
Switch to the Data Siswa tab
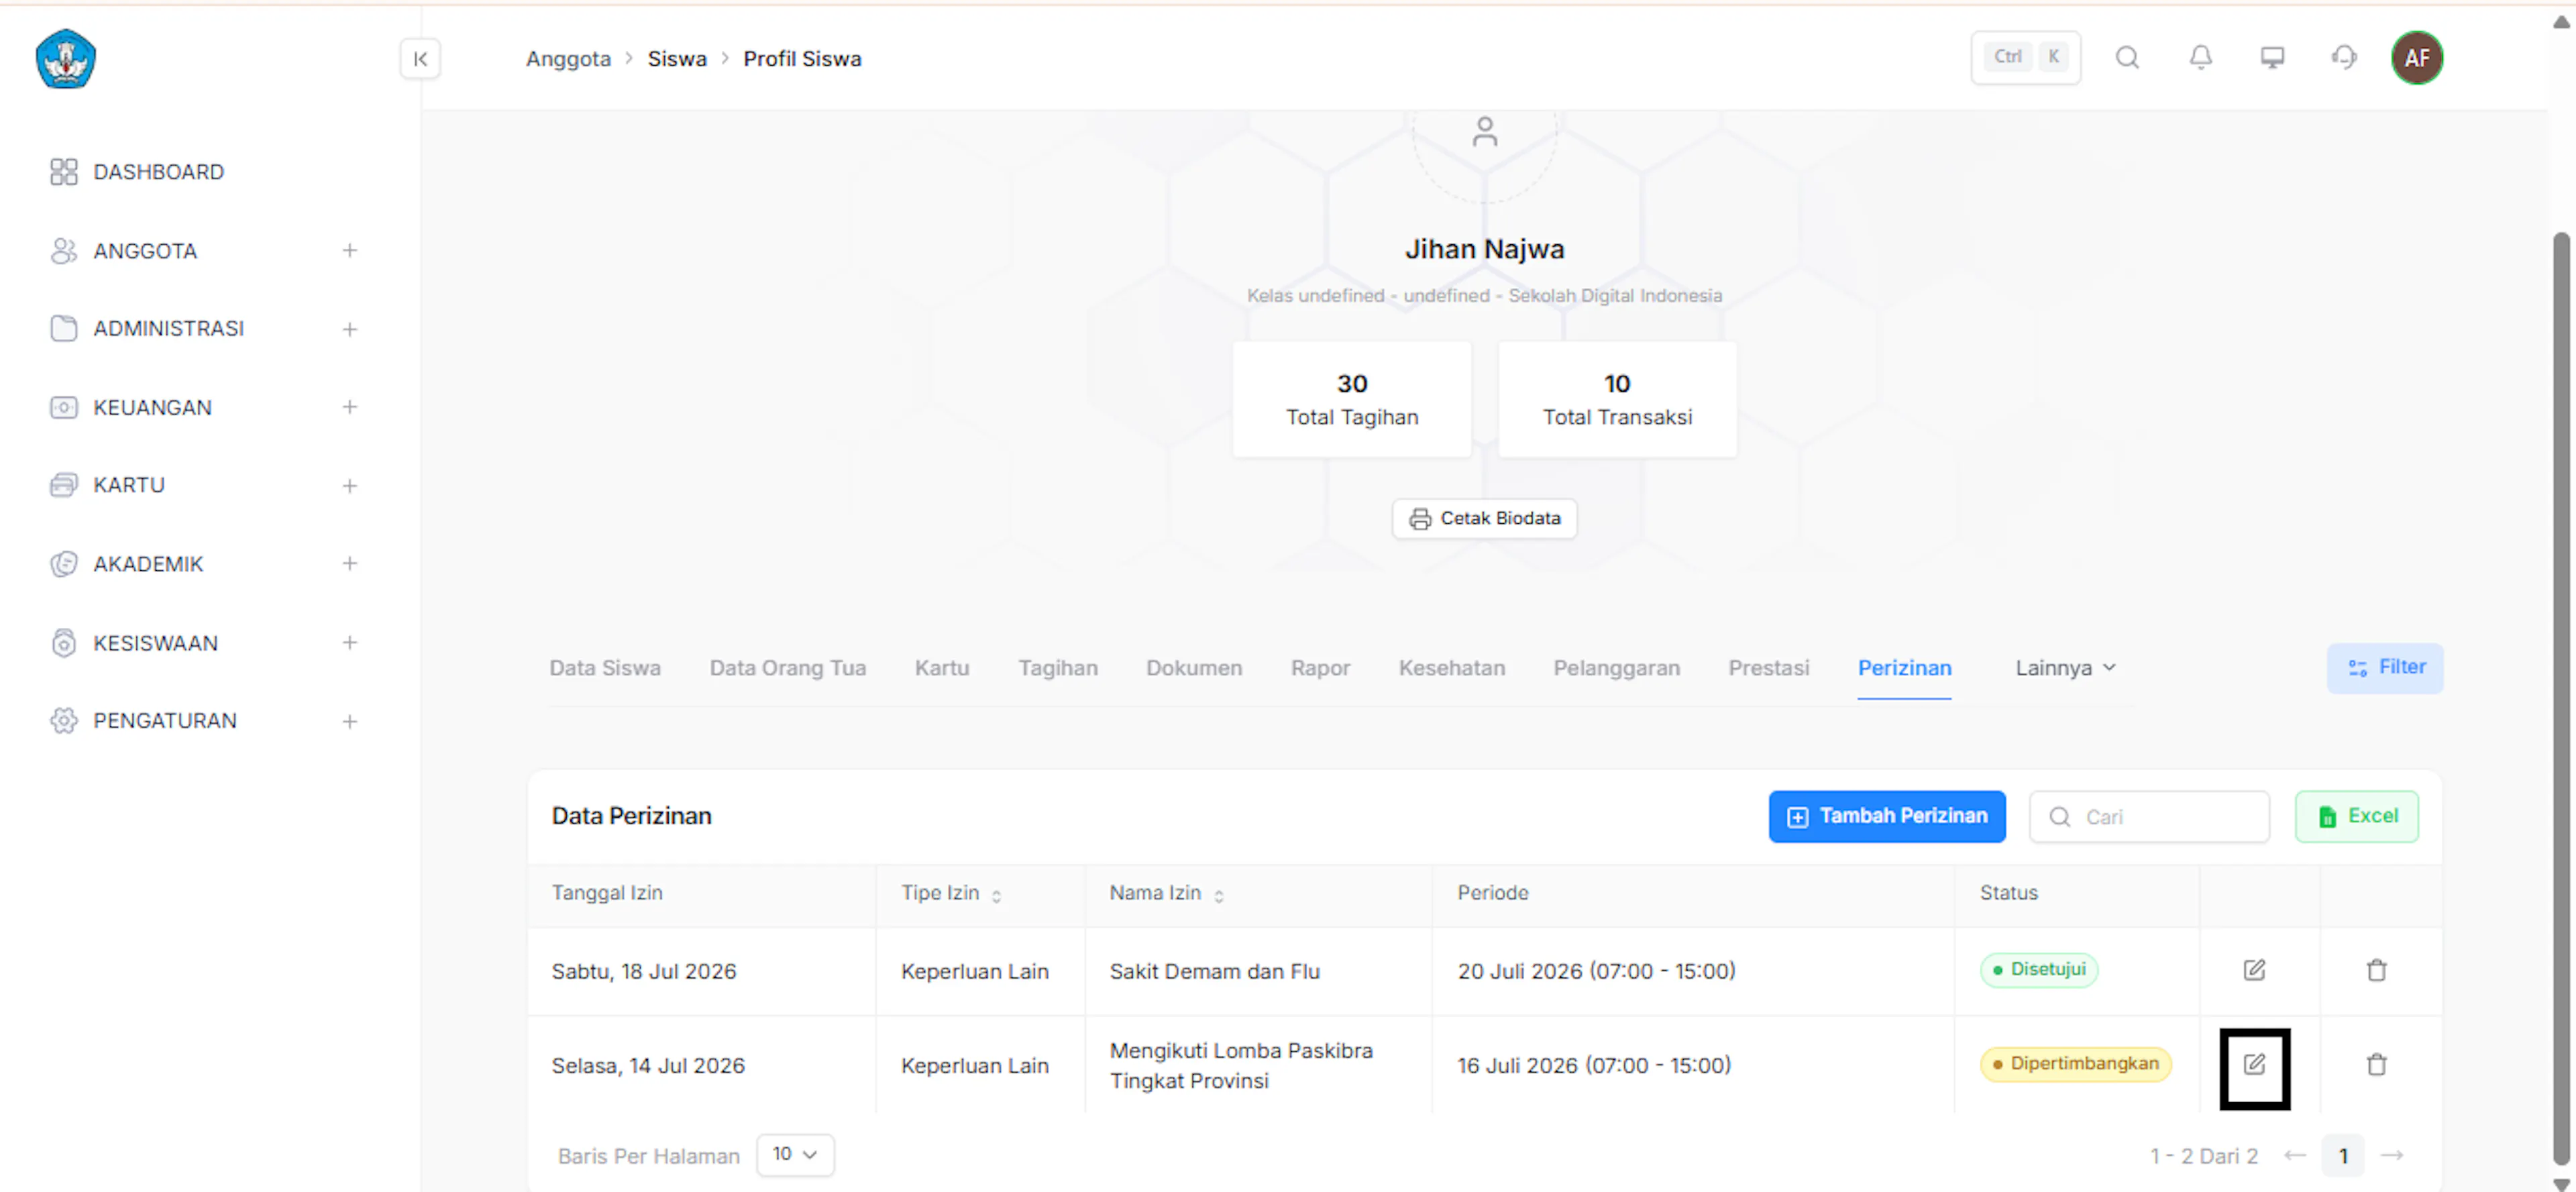605,668
